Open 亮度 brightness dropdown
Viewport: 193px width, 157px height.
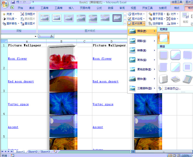(8, 14)
